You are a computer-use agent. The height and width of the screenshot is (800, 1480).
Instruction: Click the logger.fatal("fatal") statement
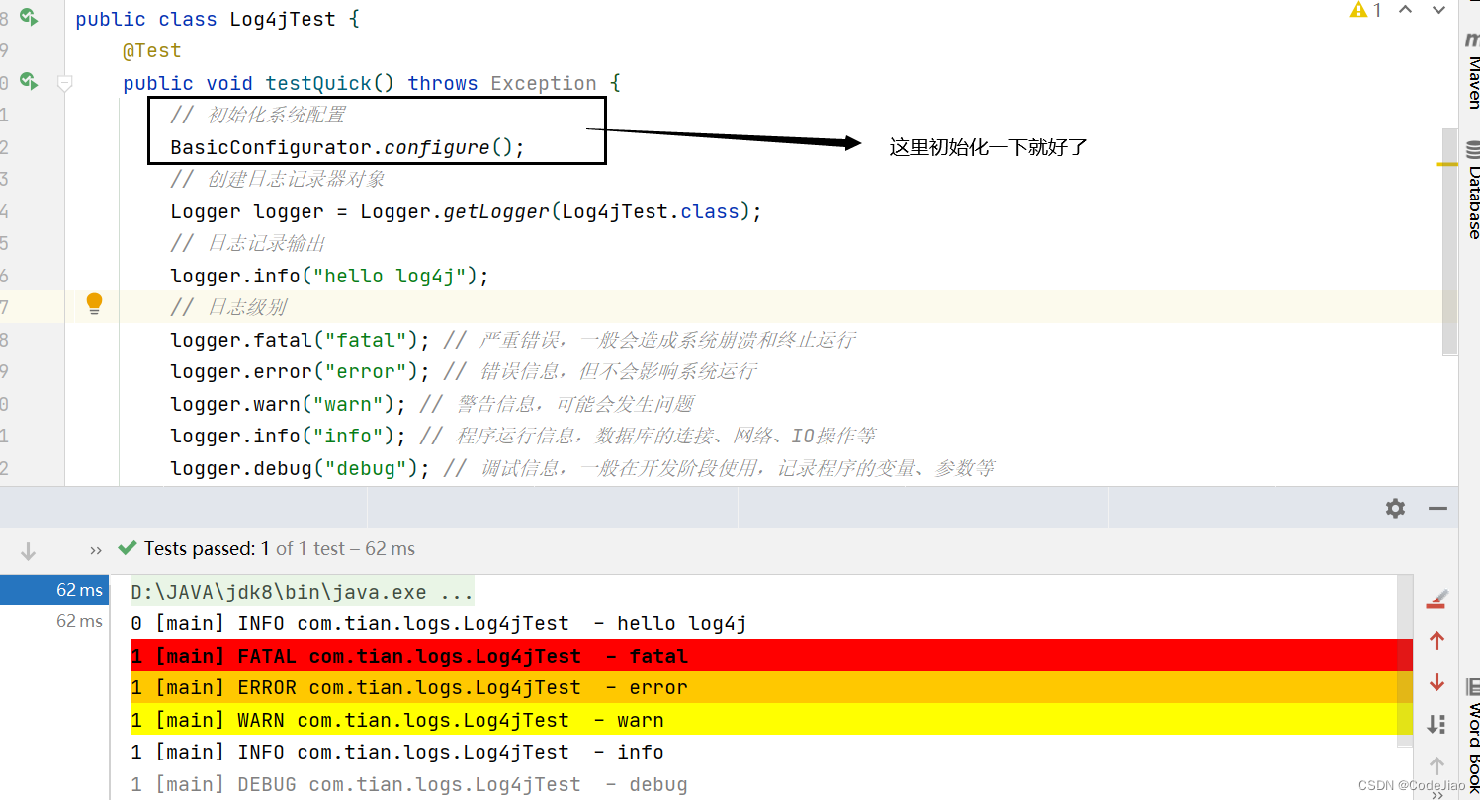(300, 340)
